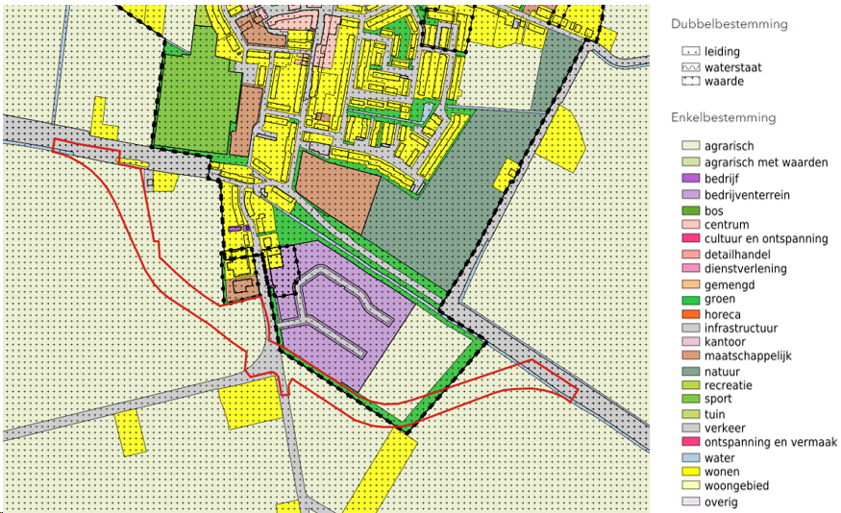Image resolution: width=841 pixels, height=513 pixels.
Task: Select the purple bedrijf legend swatch
Action: (x=691, y=178)
